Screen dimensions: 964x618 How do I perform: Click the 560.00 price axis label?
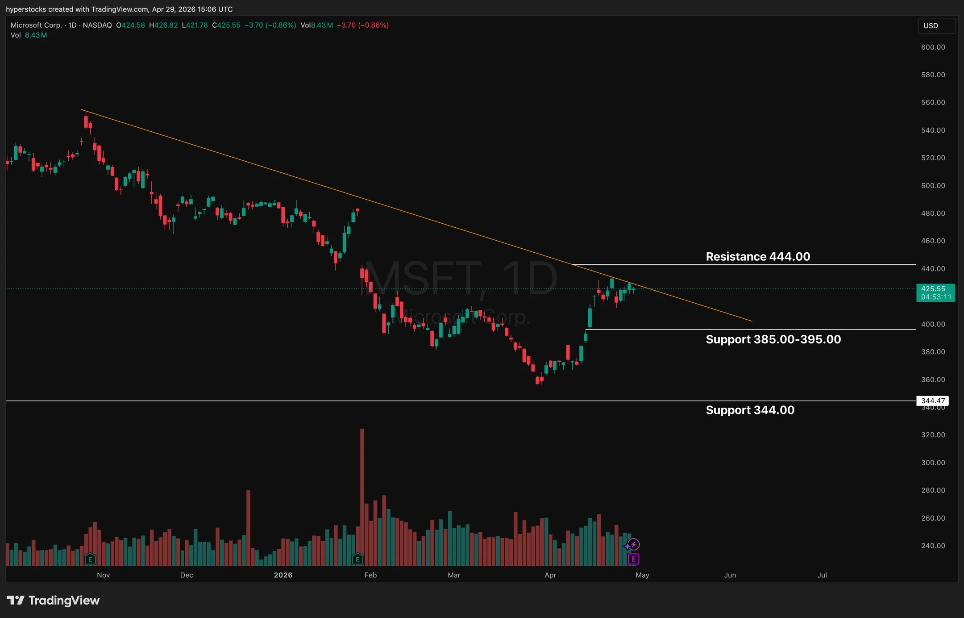(x=933, y=102)
